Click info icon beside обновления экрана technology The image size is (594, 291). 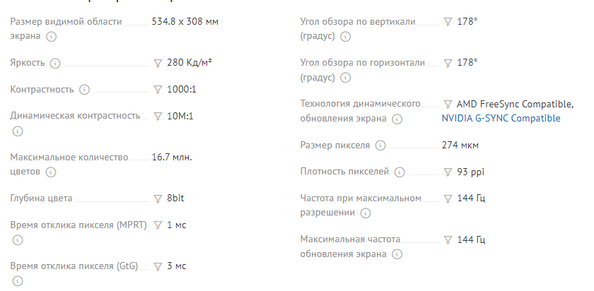coord(397,119)
